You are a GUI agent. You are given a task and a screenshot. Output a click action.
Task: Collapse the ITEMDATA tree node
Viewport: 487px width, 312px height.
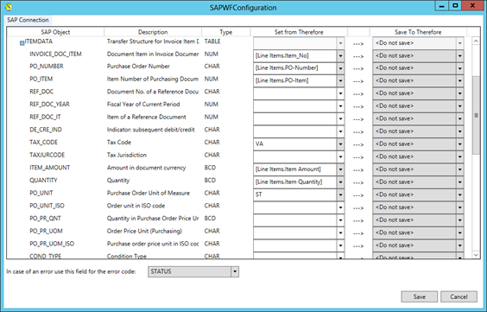tap(22, 43)
